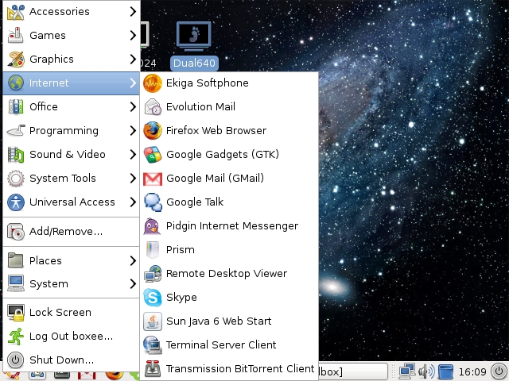Click Terminal Server Client icon
This screenshot has height=381, width=509.
click(x=153, y=345)
